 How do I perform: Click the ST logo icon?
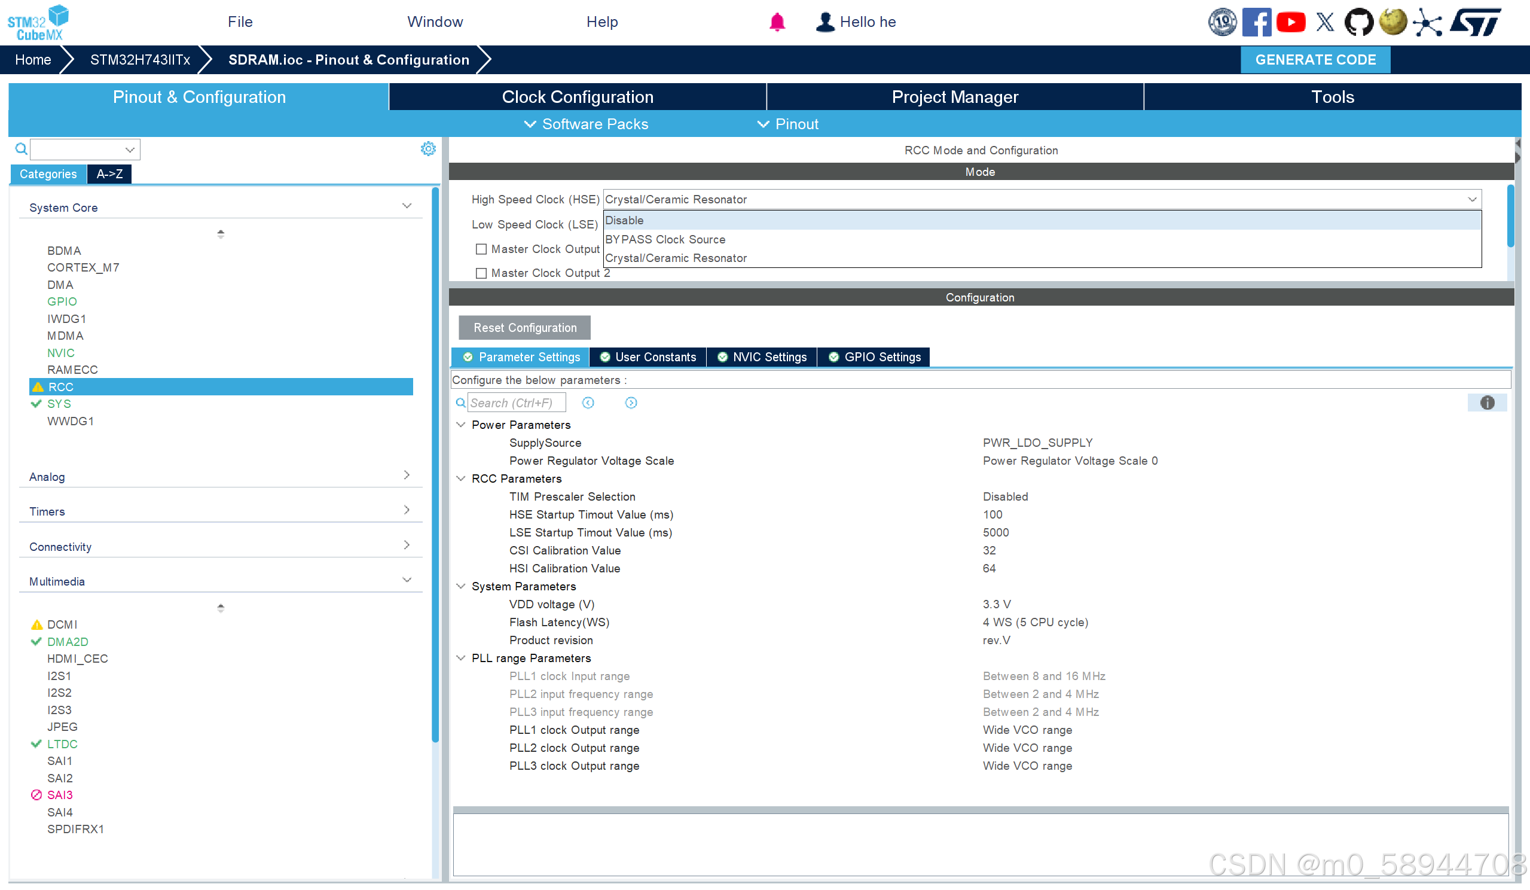coord(1476,22)
